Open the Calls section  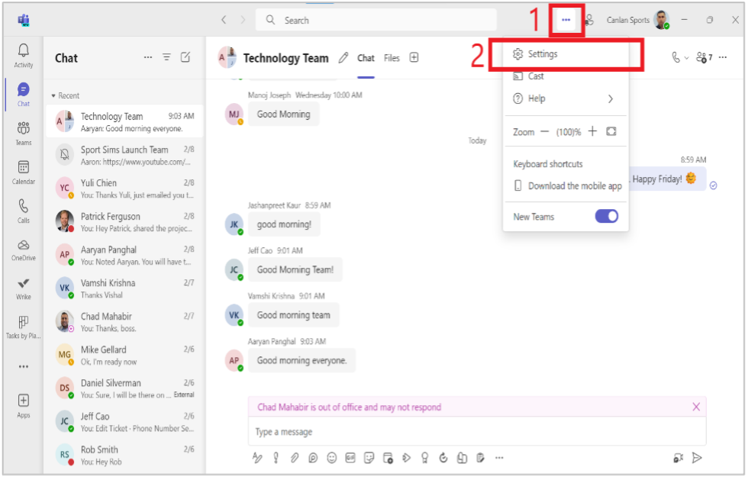[x=24, y=211]
